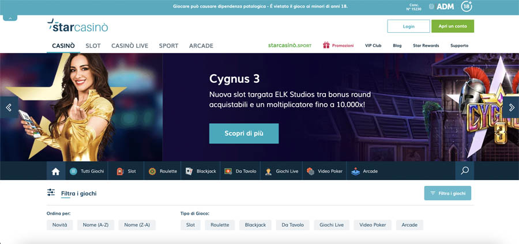Viewport: 519px width, 244px height.
Task: Click the Promozioni gift icon
Action: coord(326,45)
